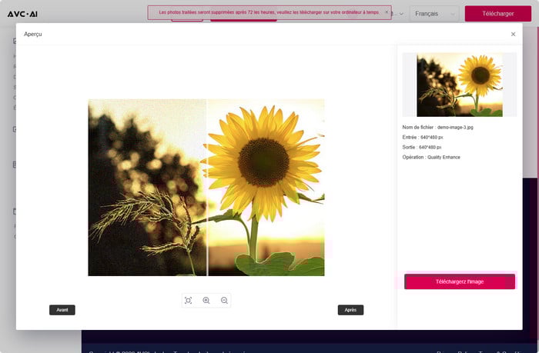Viewport: 539px width, 353px height.
Task: Click the Téléchargez l'image button
Action: (460, 281)
